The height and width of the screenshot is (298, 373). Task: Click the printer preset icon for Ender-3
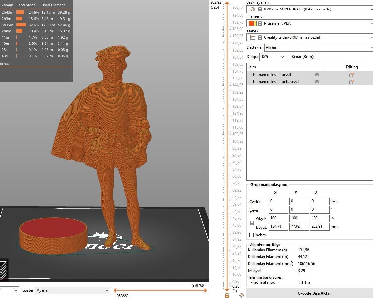tap(253, 37)
